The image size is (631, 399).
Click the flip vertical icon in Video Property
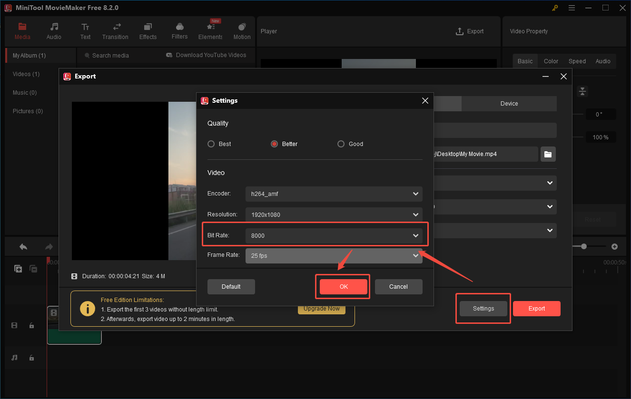582,91
